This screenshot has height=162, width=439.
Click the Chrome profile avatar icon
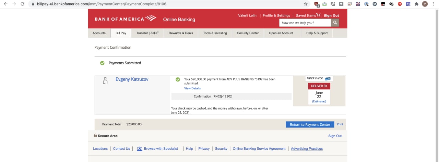coord(425,4)
